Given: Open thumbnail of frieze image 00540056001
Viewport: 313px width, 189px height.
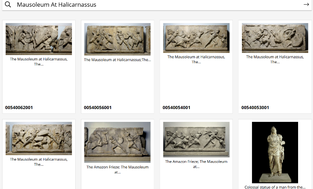Looking at the screenshot, I should point(117,39).
